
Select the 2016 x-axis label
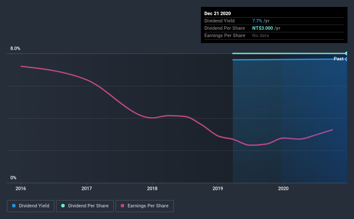pos(21,188)
